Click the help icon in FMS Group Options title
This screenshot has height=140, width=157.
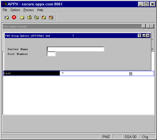tap(139, 36)
